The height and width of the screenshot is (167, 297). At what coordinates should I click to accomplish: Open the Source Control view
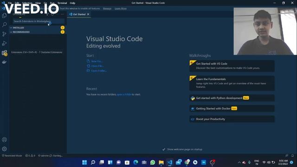click(4, 34)
